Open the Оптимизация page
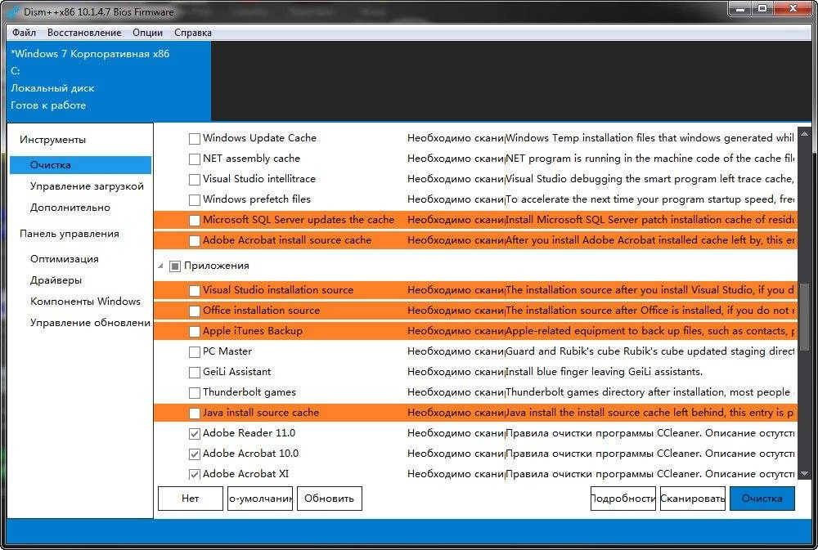Screen dimensions: 818x550 (64, 259)
